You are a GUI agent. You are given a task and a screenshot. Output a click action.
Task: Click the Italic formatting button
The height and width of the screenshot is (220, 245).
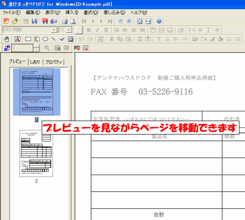pyautogui.click(x=97, y=30)
